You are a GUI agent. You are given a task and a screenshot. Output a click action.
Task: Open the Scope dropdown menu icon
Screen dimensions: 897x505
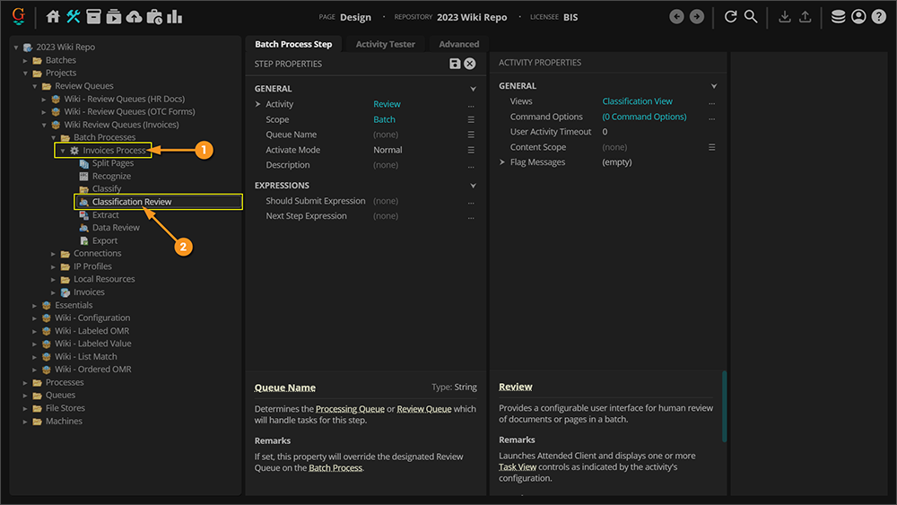tap(471, 119)
